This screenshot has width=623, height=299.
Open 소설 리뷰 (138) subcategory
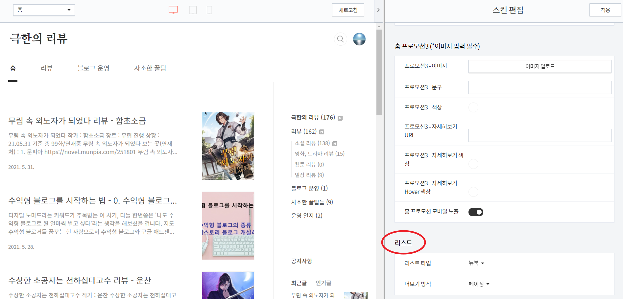312,143
